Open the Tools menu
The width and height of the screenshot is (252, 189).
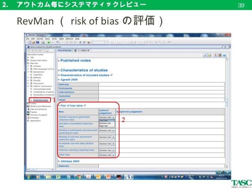pos(55,39)
